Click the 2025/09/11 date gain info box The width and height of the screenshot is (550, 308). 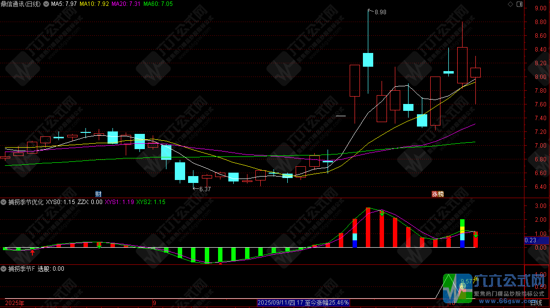[303, 303]
